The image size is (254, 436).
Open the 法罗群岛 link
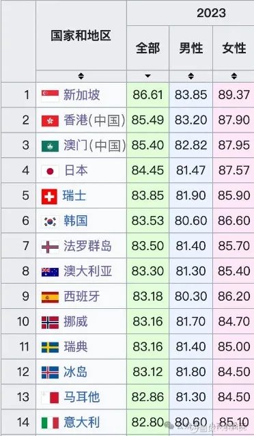click(87, 246)
